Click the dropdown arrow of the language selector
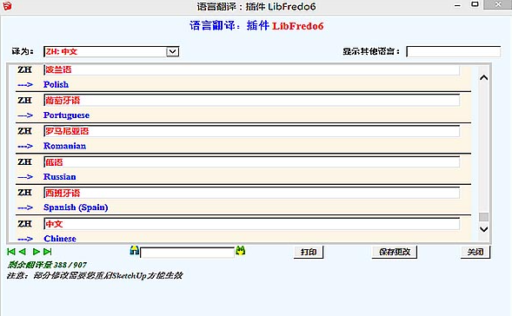This screenshot has height=316, width=512. coord(172,51)
